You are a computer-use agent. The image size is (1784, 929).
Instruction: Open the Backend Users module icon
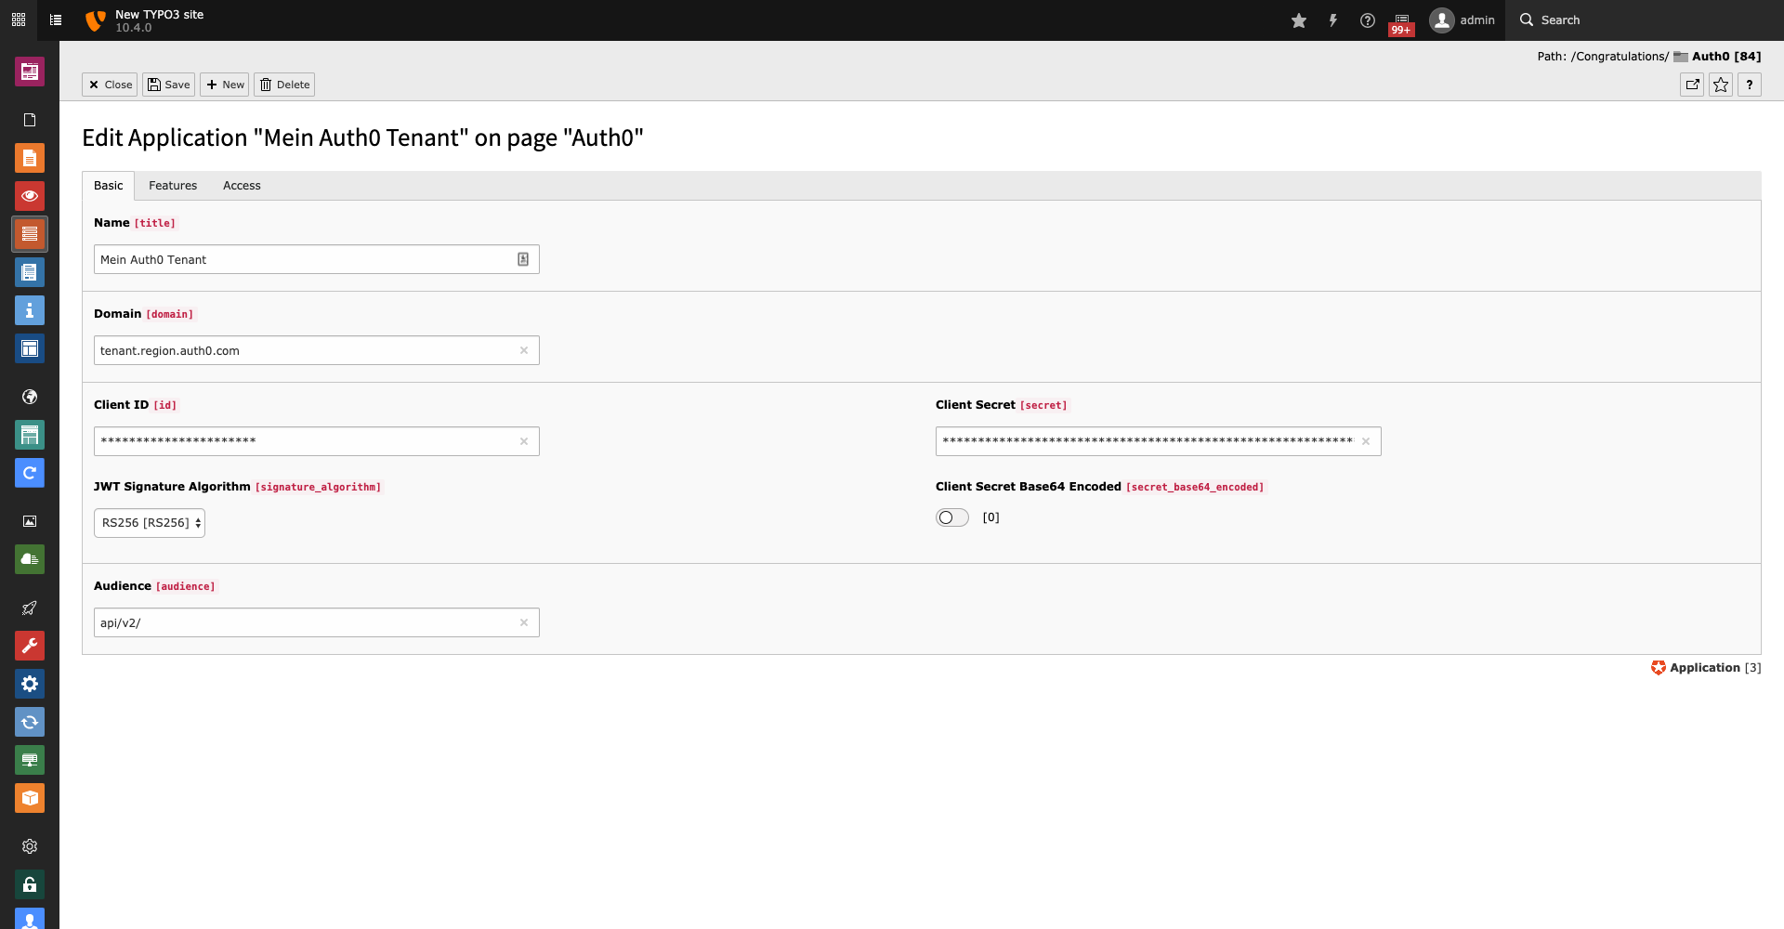tap(30, 919)
